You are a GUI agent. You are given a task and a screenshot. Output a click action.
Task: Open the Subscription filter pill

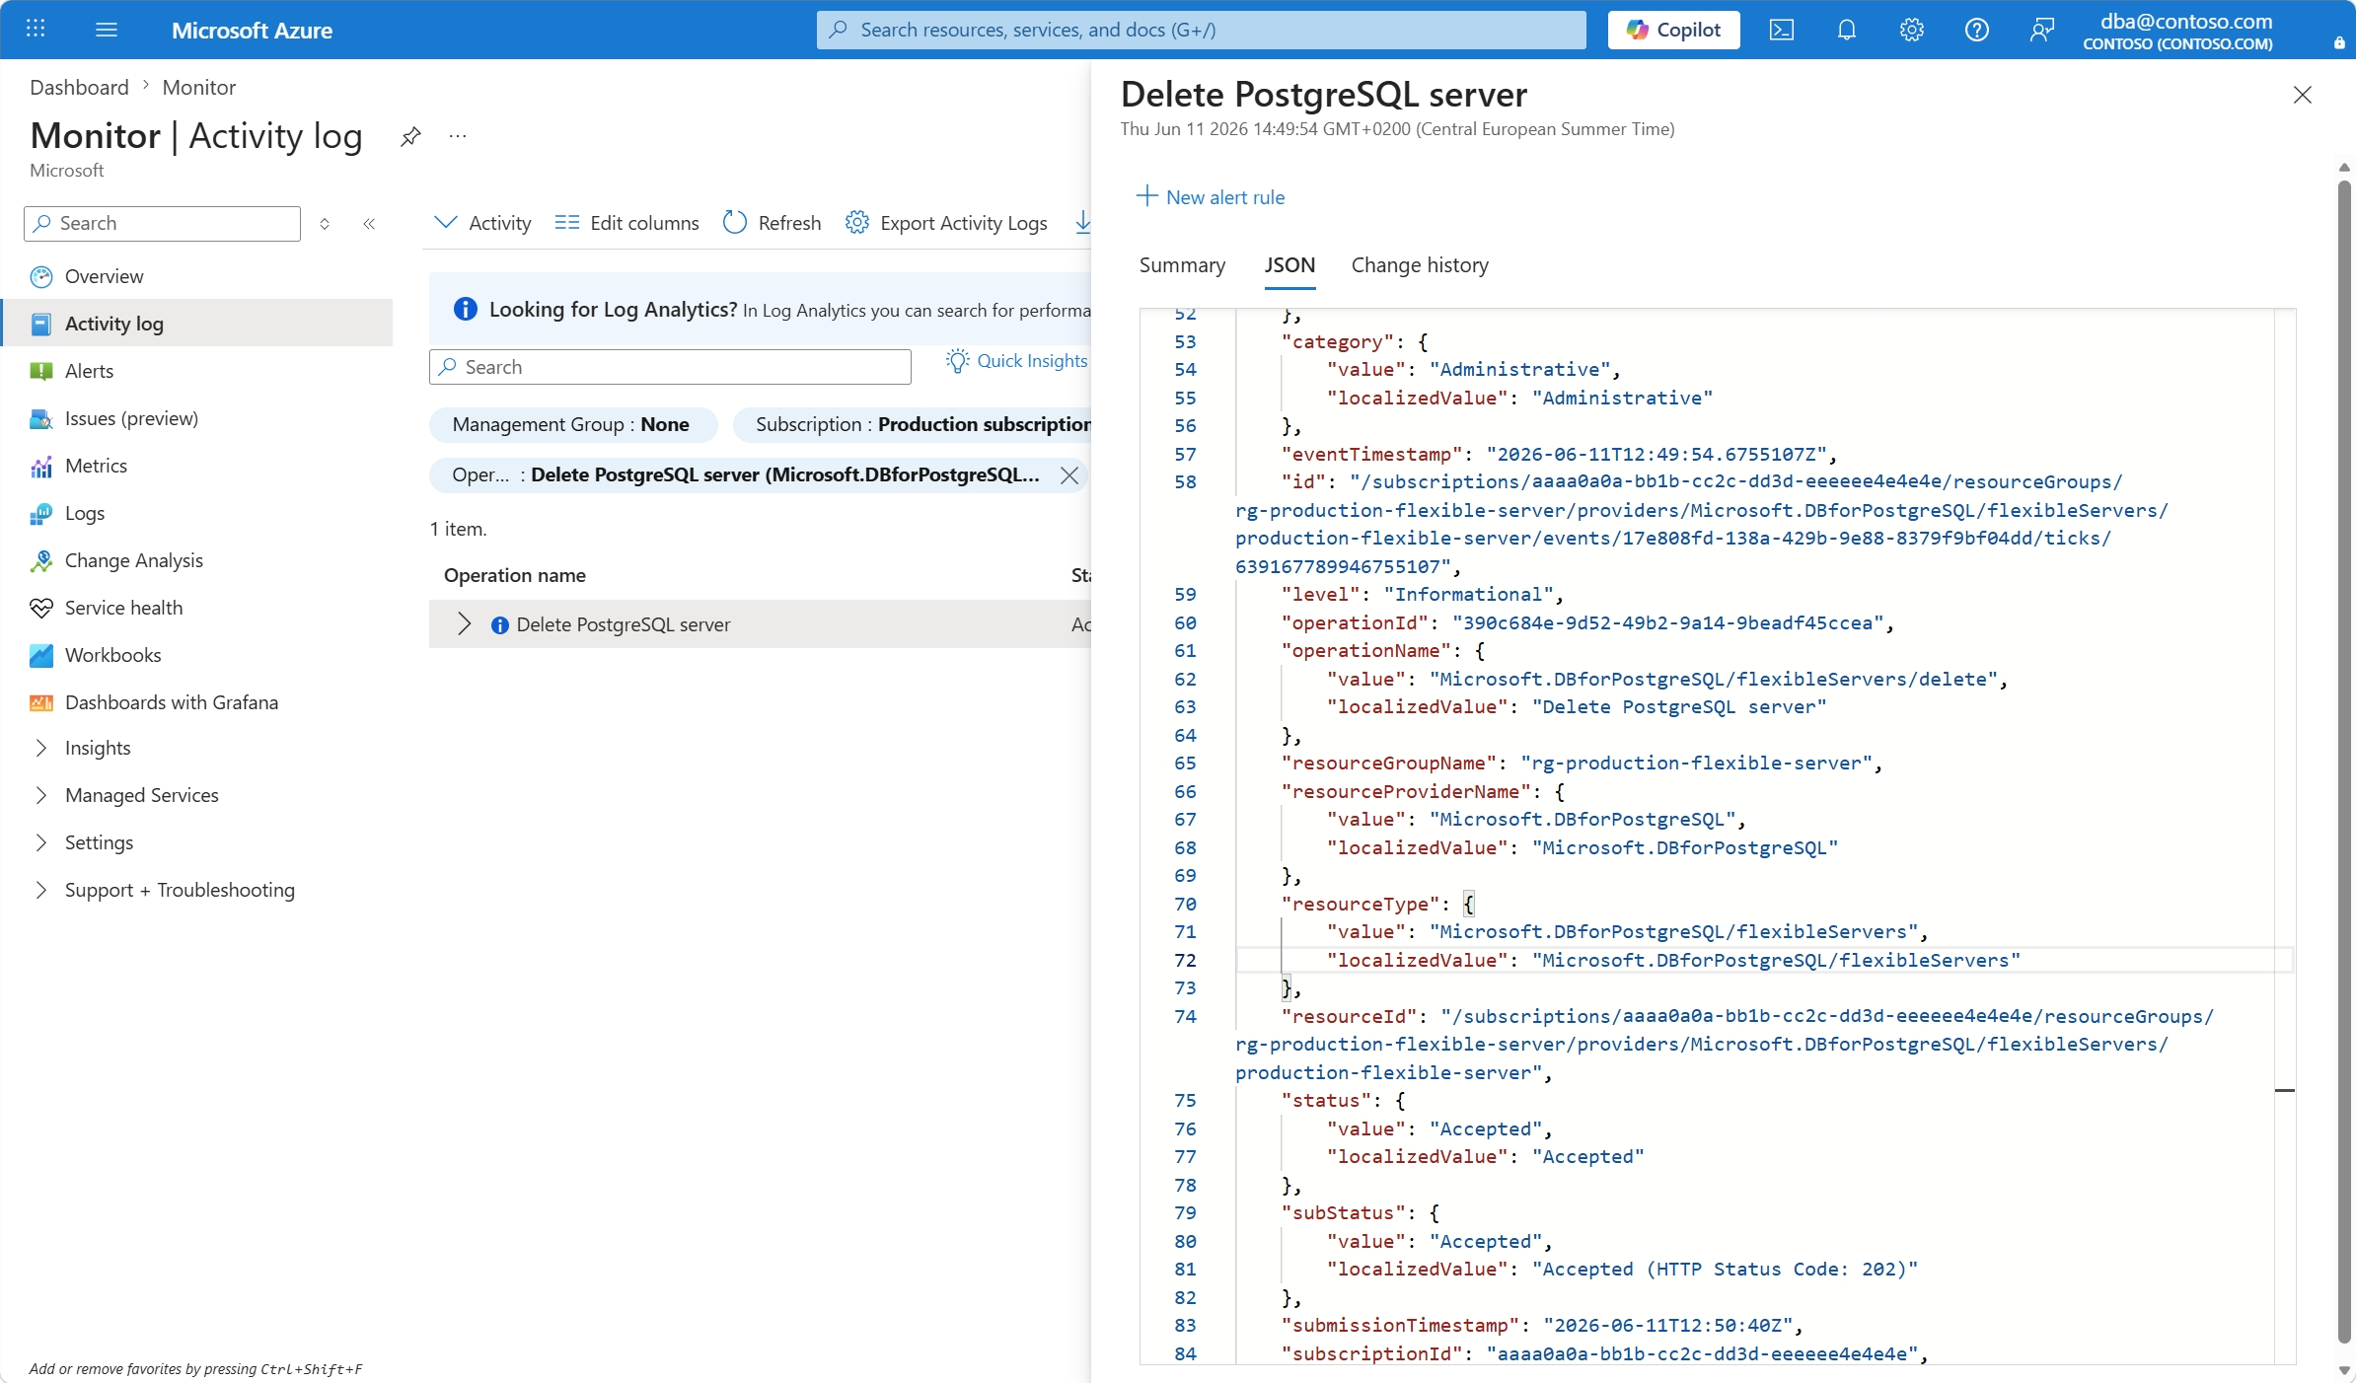pos(913,424)
